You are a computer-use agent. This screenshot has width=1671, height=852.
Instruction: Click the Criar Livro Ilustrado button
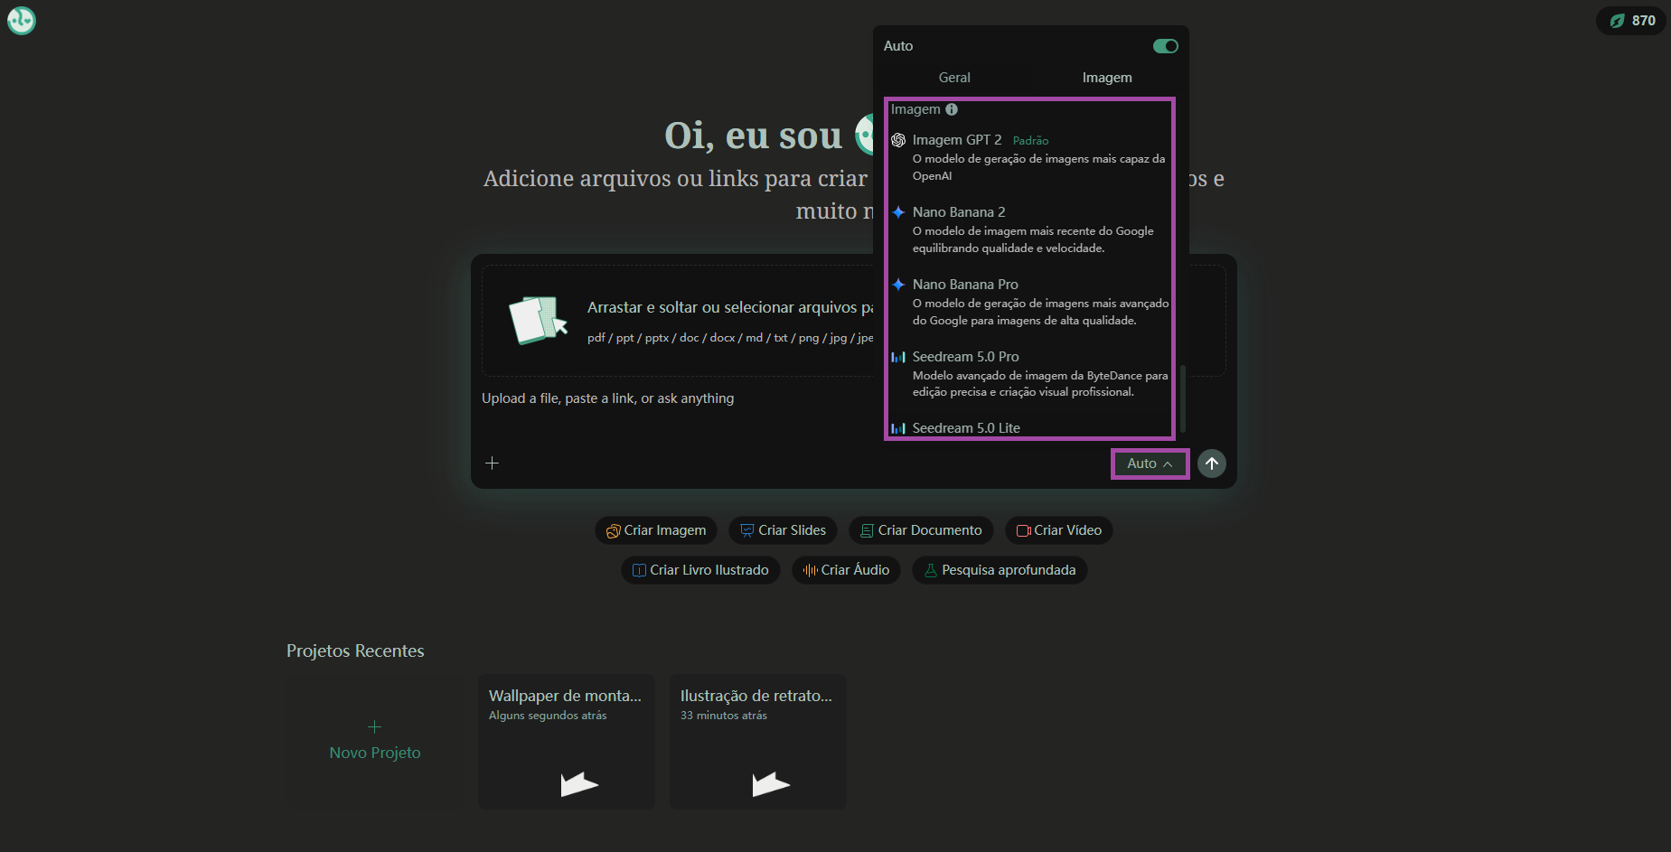coord(700,570)
